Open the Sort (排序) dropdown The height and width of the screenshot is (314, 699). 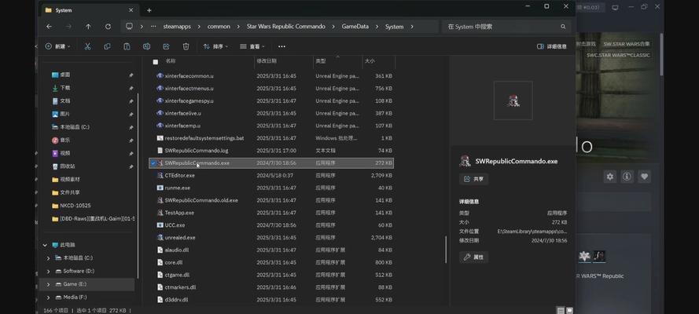pyautogui.click(x=215, y=46)
